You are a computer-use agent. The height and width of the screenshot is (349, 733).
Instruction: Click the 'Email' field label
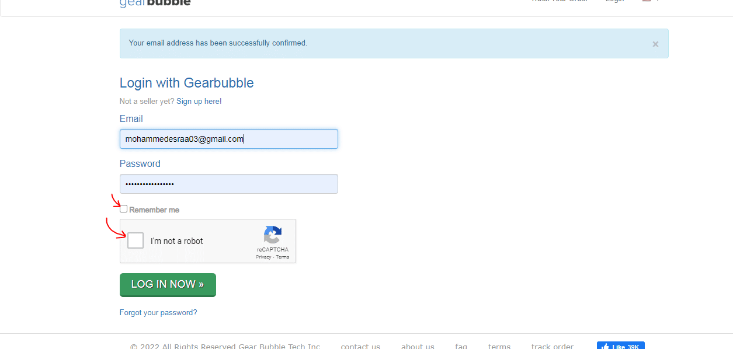click(x=131, y=118)
